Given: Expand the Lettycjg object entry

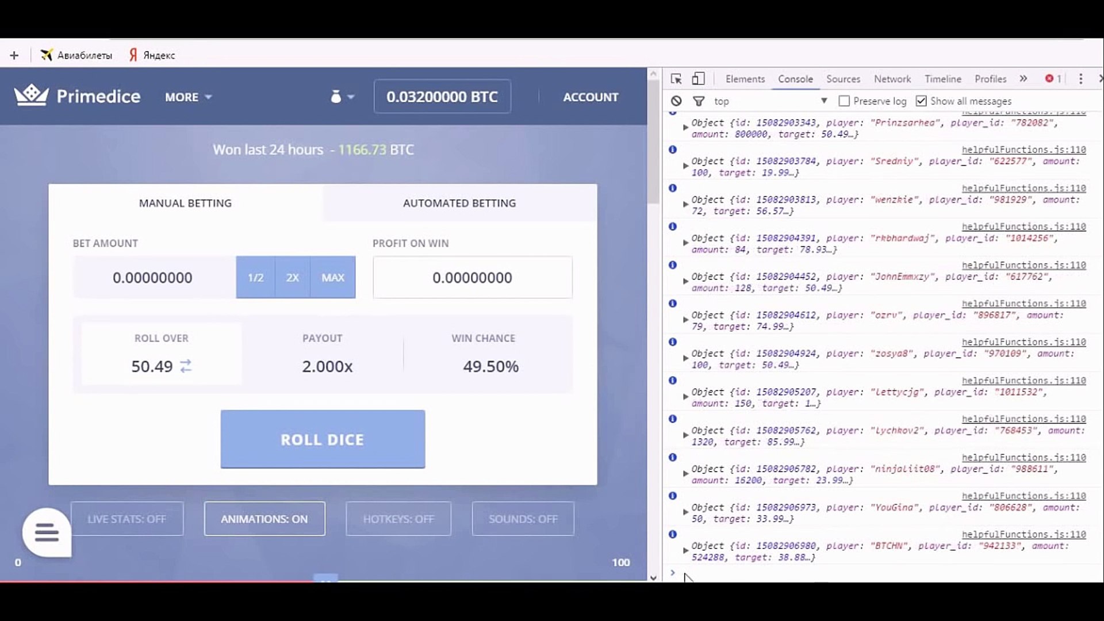Looking at the screenshot, I should click(685, 397).
